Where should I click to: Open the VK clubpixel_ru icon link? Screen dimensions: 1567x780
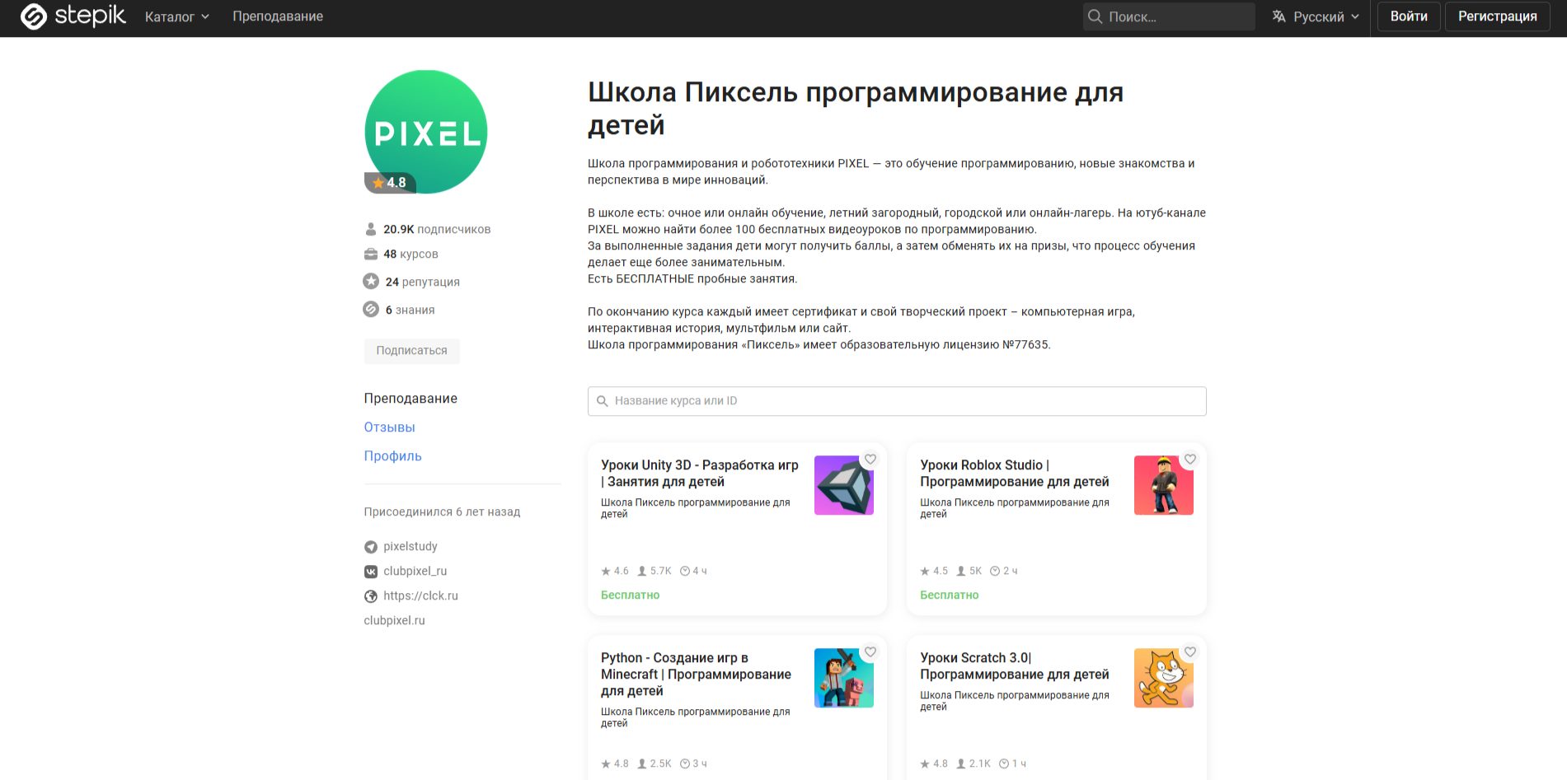[371, 572]
